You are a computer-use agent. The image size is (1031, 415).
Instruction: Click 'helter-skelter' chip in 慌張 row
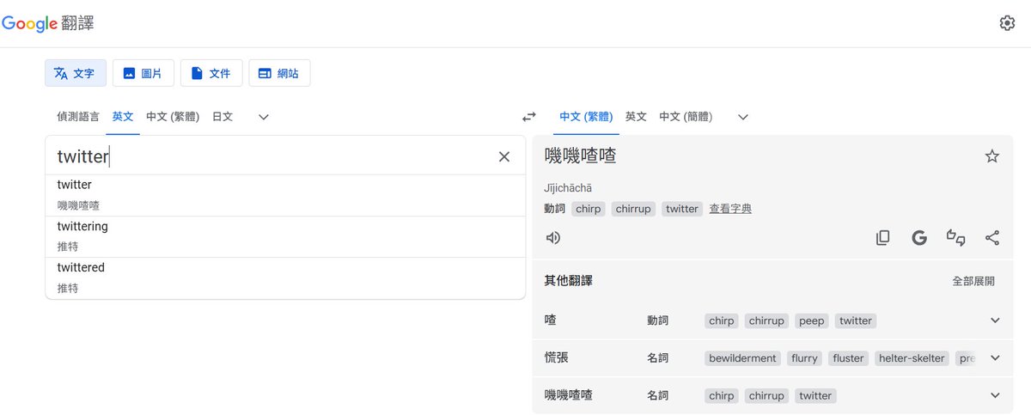(912, 358)
